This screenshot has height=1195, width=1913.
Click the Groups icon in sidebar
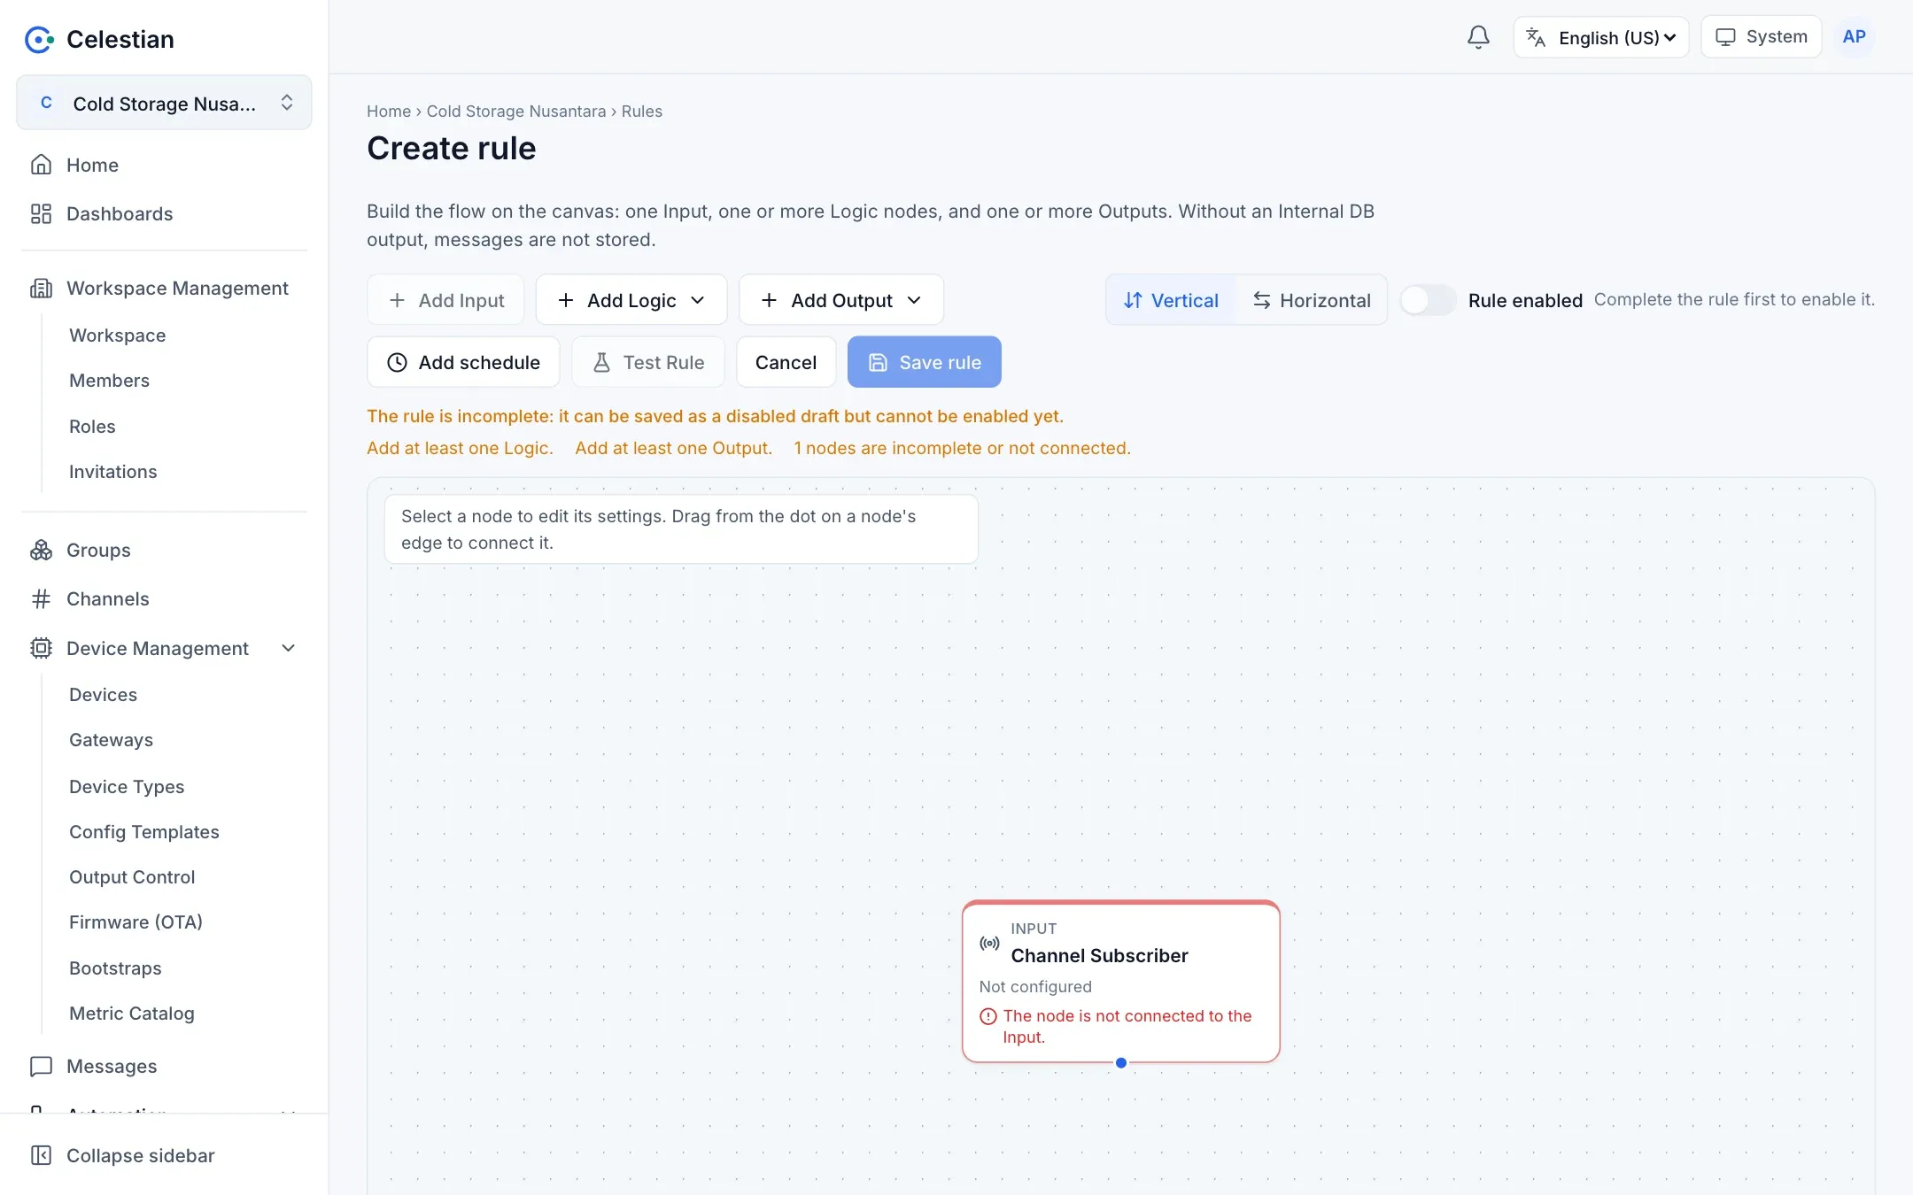coord(41,550)
